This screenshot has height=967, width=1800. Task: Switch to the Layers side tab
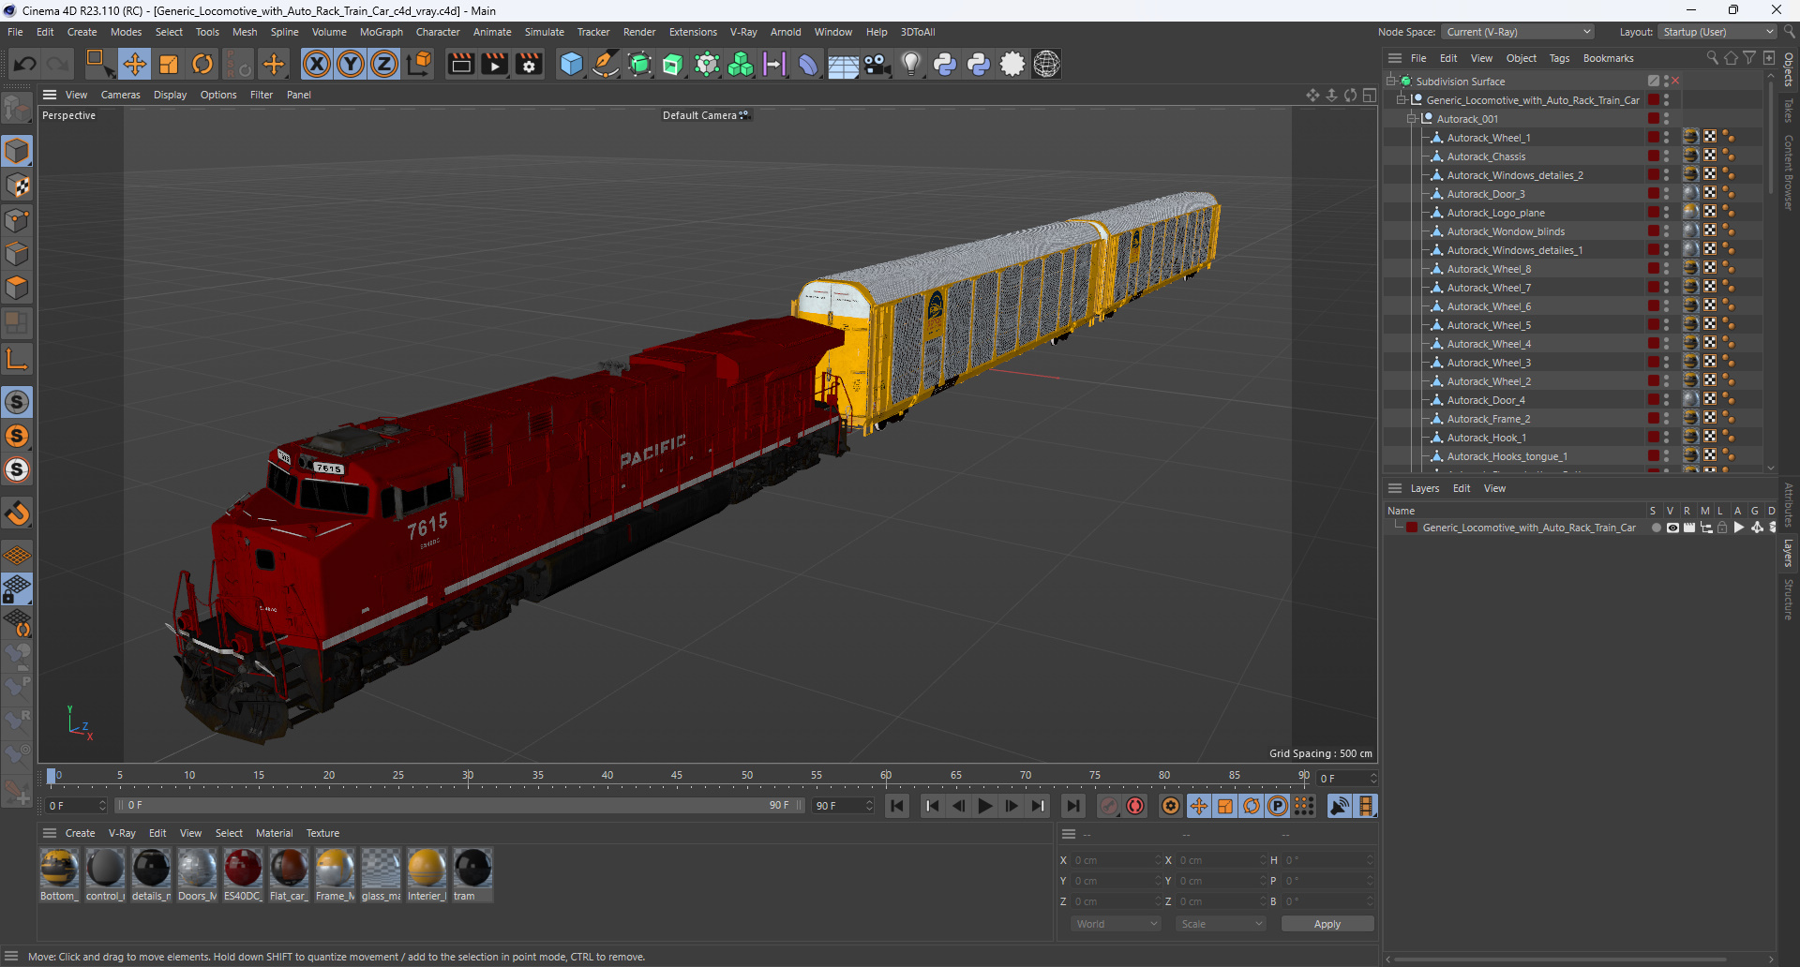[x=1789, y=553]
